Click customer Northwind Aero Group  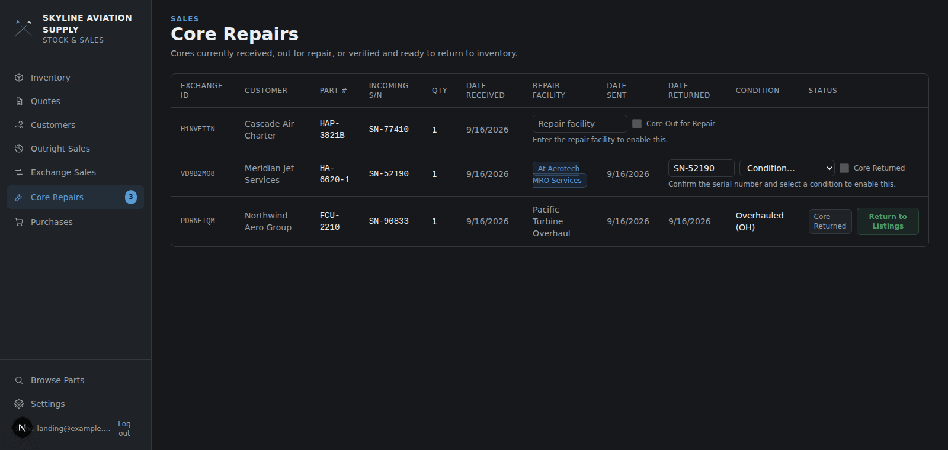[268, 221]
